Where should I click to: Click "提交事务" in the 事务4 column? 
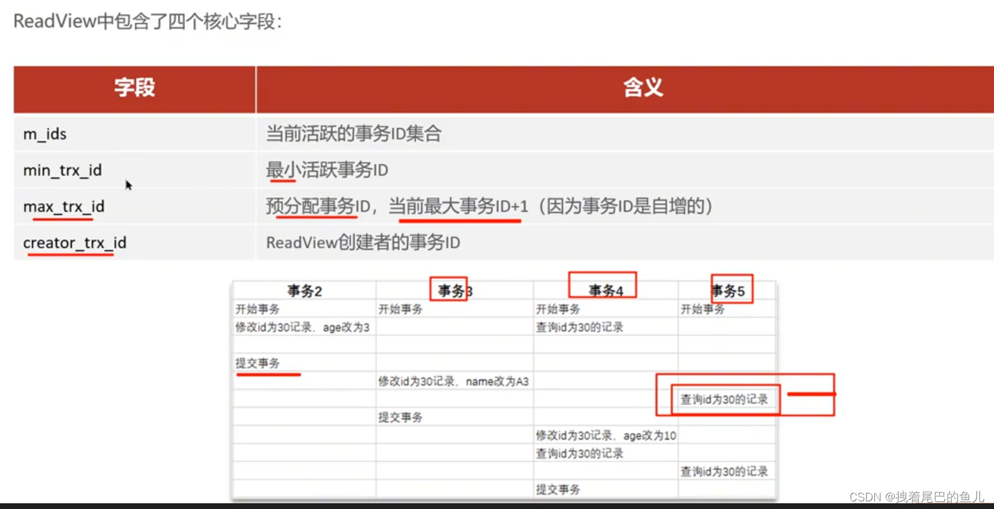558,489
